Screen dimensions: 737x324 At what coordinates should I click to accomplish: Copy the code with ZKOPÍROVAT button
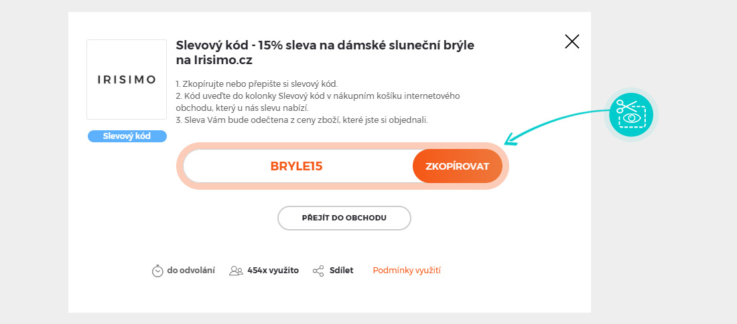point(457,166)
